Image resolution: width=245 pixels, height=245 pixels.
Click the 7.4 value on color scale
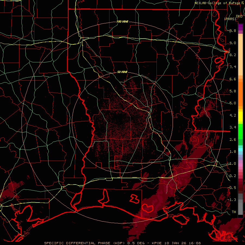click(x=233, y=67)
